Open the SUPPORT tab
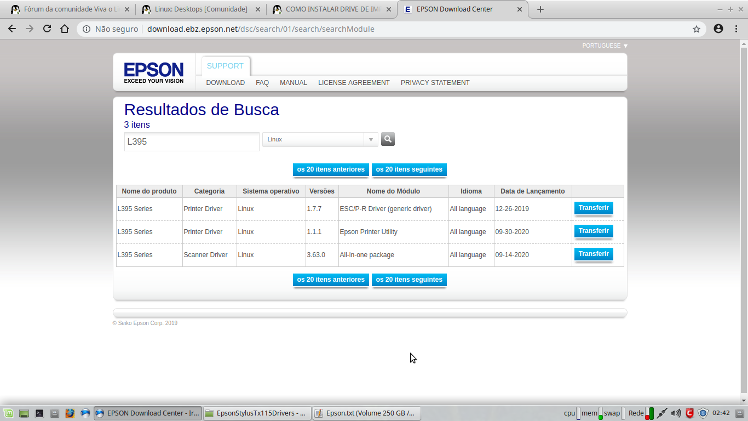The height and width of the screenshot is (421, 748). pyautogui.click(x=225, y=66)
